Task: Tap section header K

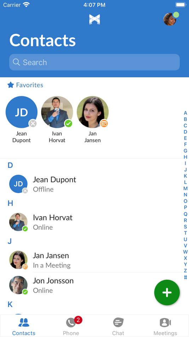Action: [10, 304]
